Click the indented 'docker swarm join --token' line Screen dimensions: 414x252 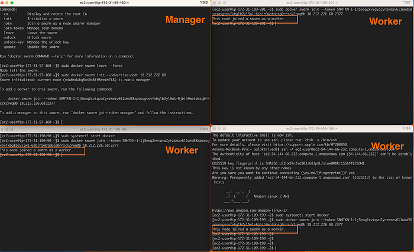click(x=108, y=99)
